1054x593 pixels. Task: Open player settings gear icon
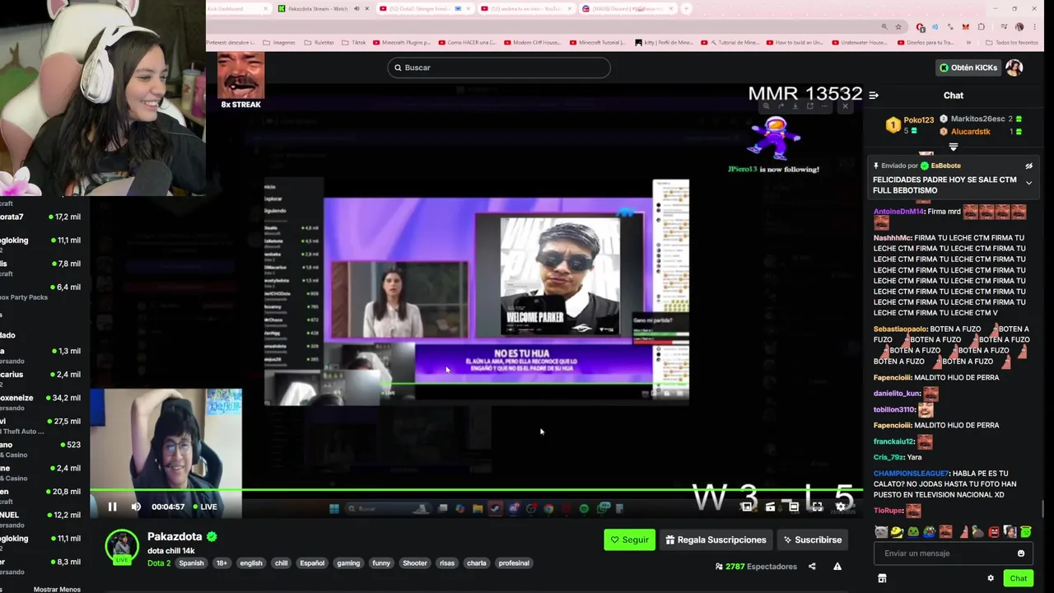point(841,507)
